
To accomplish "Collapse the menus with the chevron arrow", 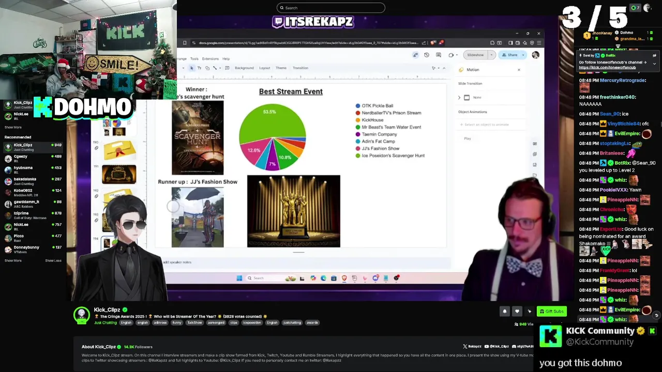I will [x=444, y=68].
